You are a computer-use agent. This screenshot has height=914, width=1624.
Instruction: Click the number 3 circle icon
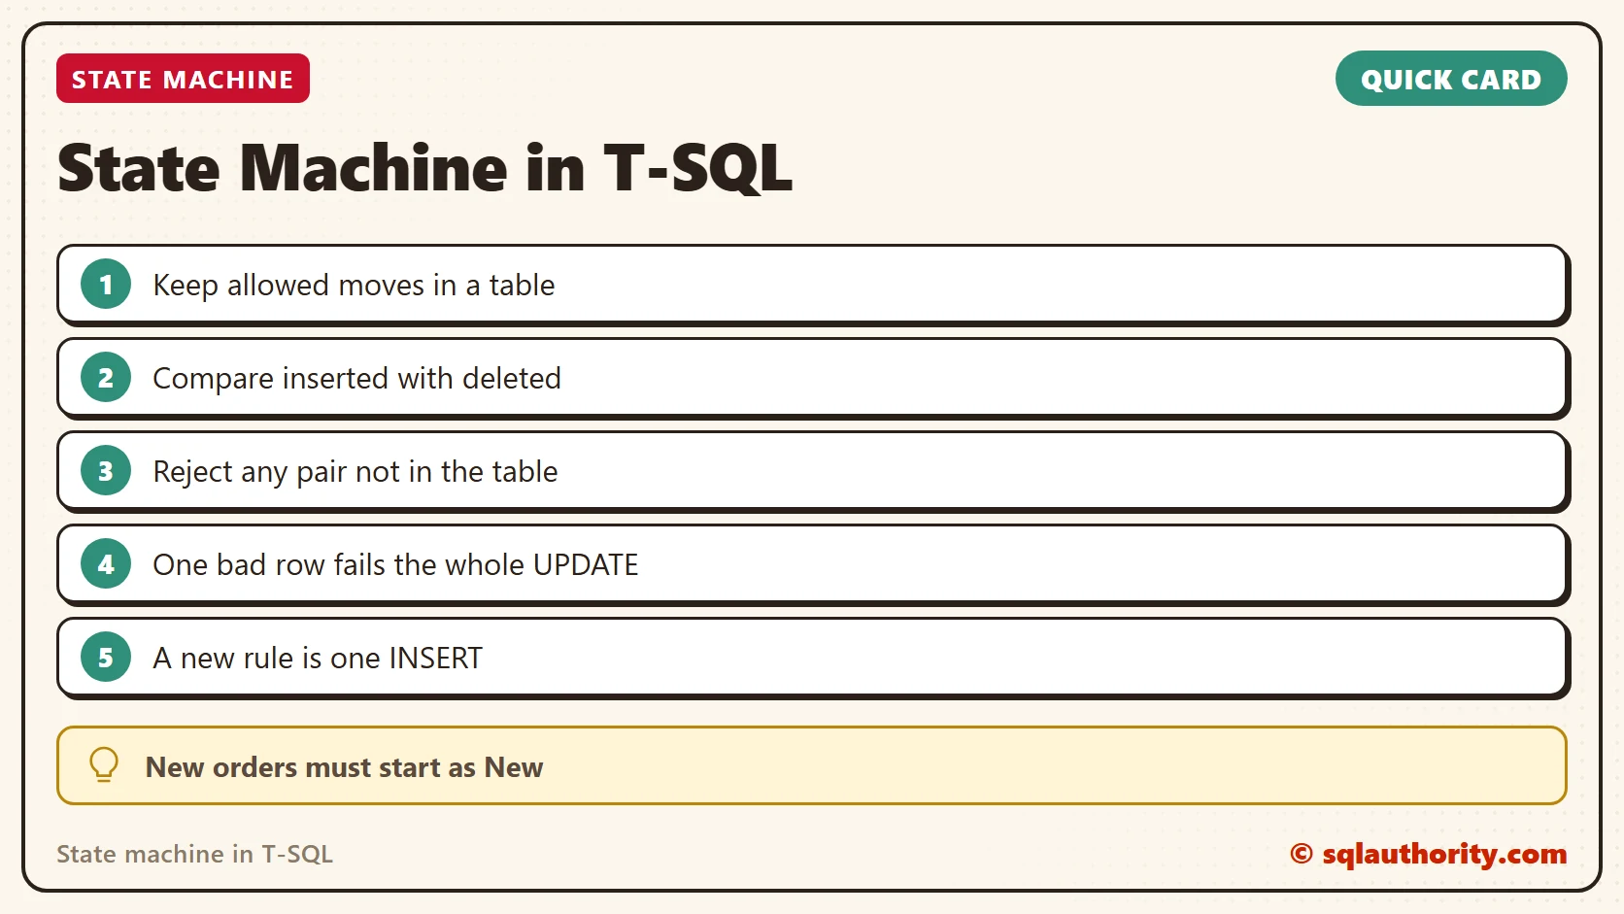tap(106, 471)
